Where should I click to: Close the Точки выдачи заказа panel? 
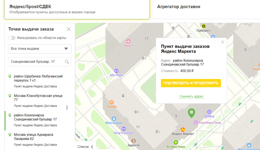pyautogui.click(x=69, y=29)
